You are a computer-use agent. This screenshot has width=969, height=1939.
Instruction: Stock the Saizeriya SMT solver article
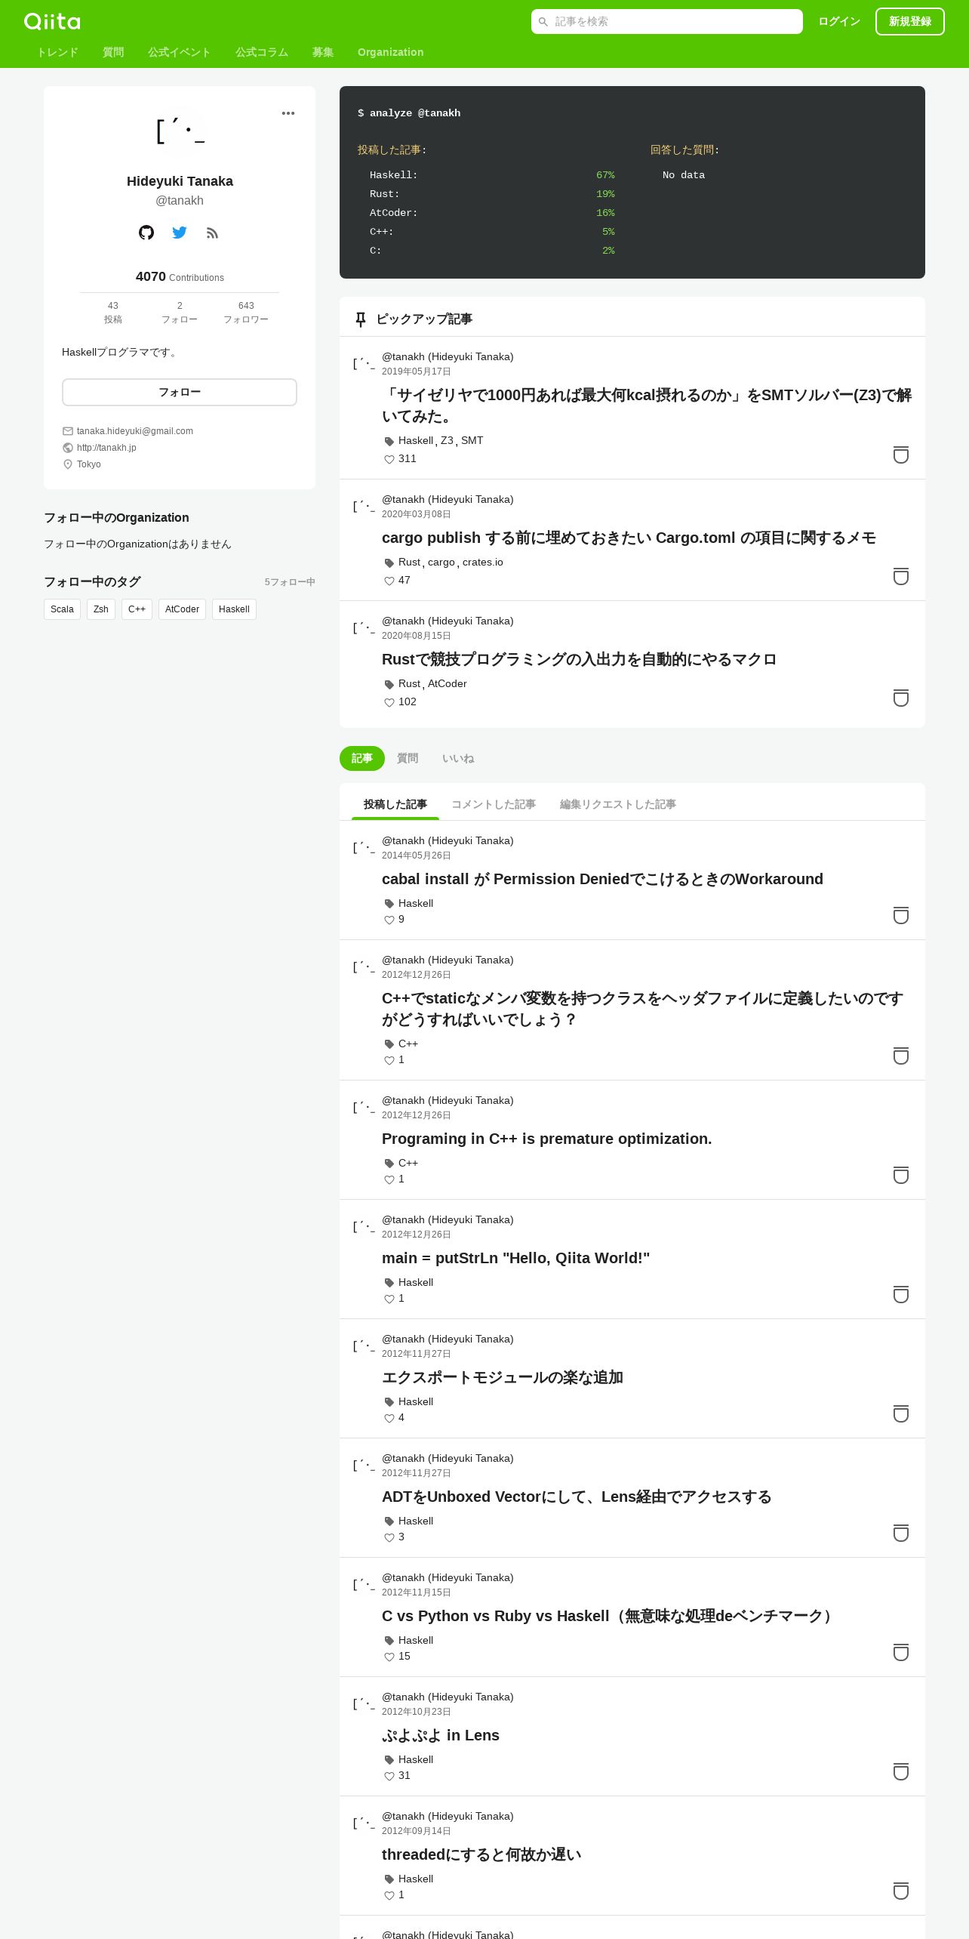(x=901, y=455)
